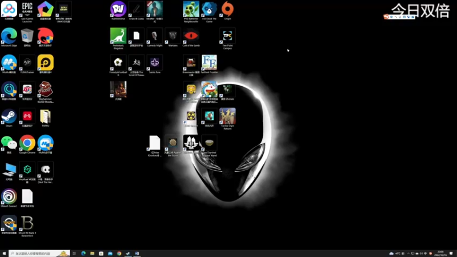Open the VeryKuai VK accelerator shortcut

click(x=27, y=172)
